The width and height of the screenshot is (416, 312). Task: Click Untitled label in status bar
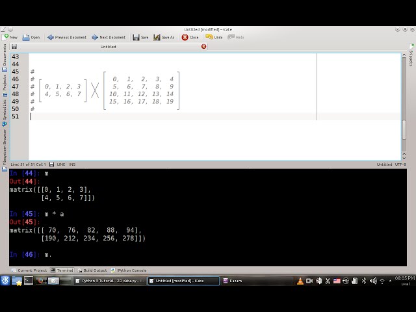[x=384, y=164]
